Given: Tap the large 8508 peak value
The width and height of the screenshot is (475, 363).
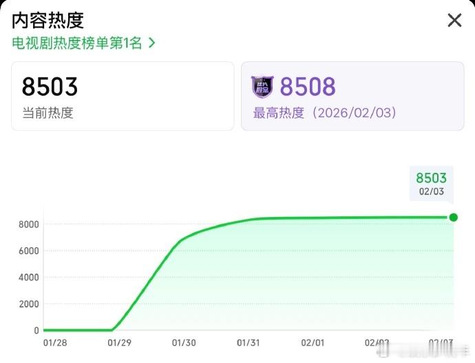Looking at the screenshot, I should click(x=308, y=87).
